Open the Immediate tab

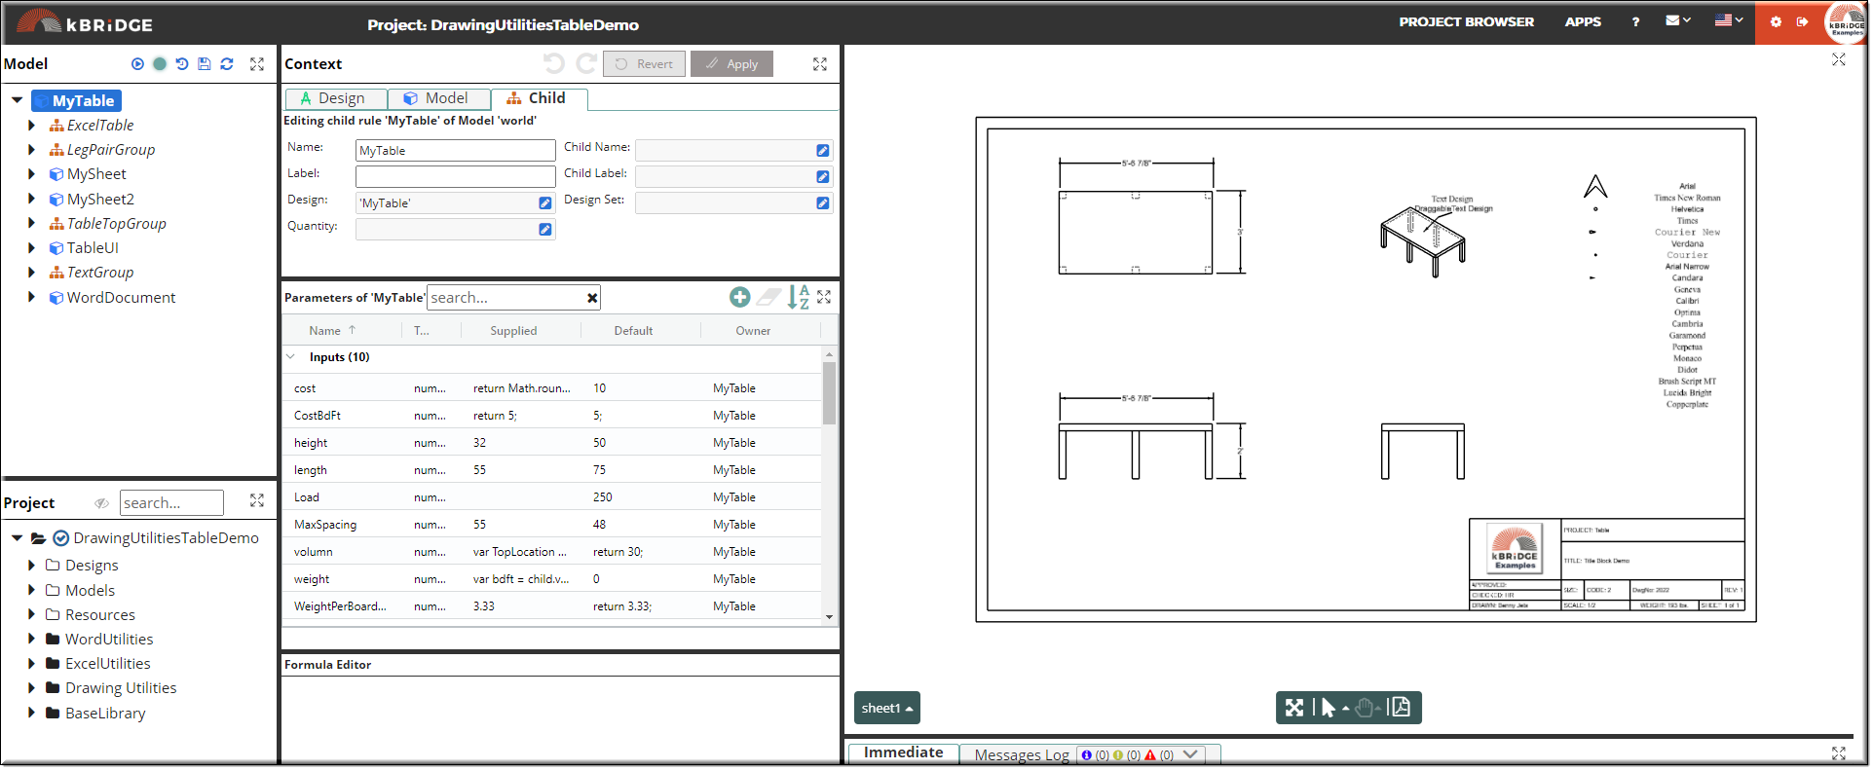(903, 752)
